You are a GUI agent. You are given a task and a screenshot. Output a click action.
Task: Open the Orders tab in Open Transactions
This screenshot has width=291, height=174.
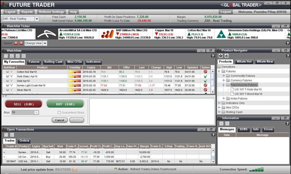[x=24, y=141]
